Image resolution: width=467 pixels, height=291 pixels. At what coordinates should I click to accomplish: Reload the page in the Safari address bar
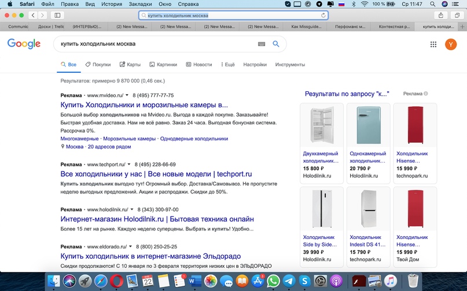[x=323, y=15]
